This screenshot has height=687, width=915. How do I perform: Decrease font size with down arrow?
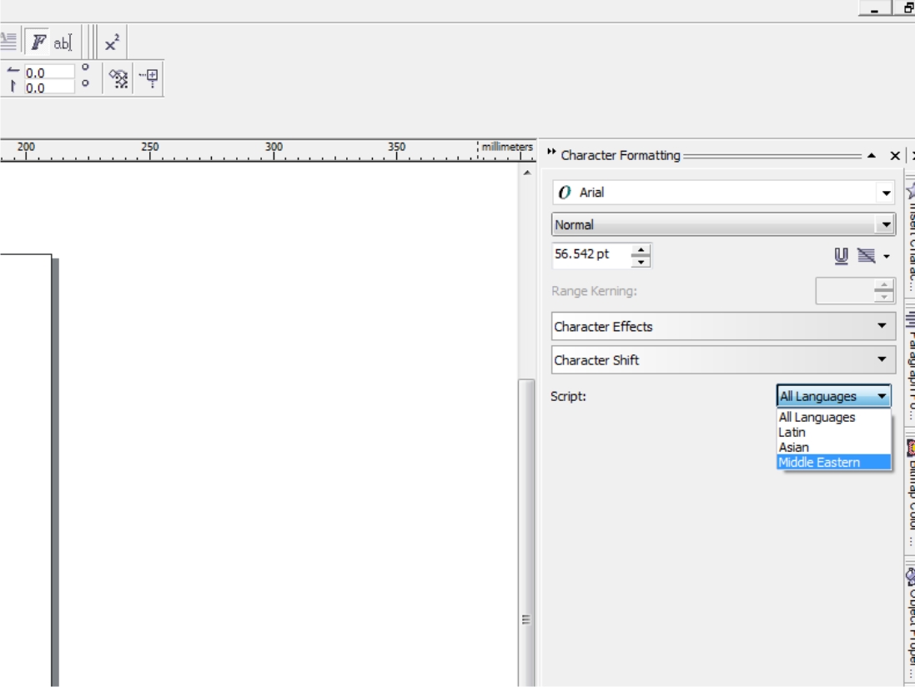(641, 262)
